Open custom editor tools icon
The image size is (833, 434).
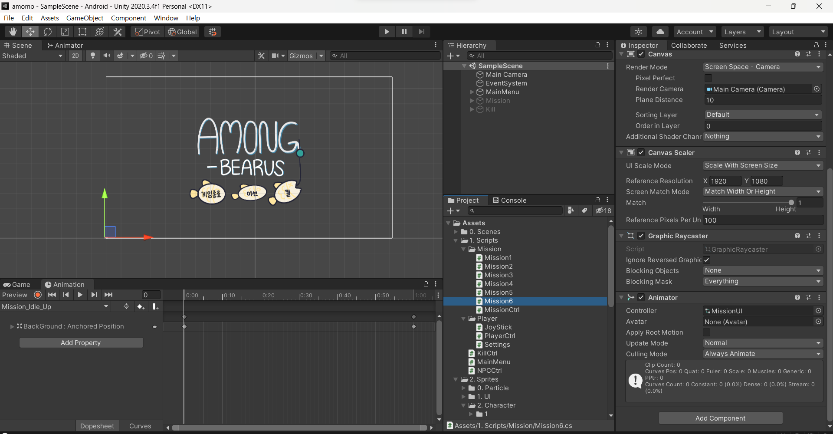tap(118, 32)
